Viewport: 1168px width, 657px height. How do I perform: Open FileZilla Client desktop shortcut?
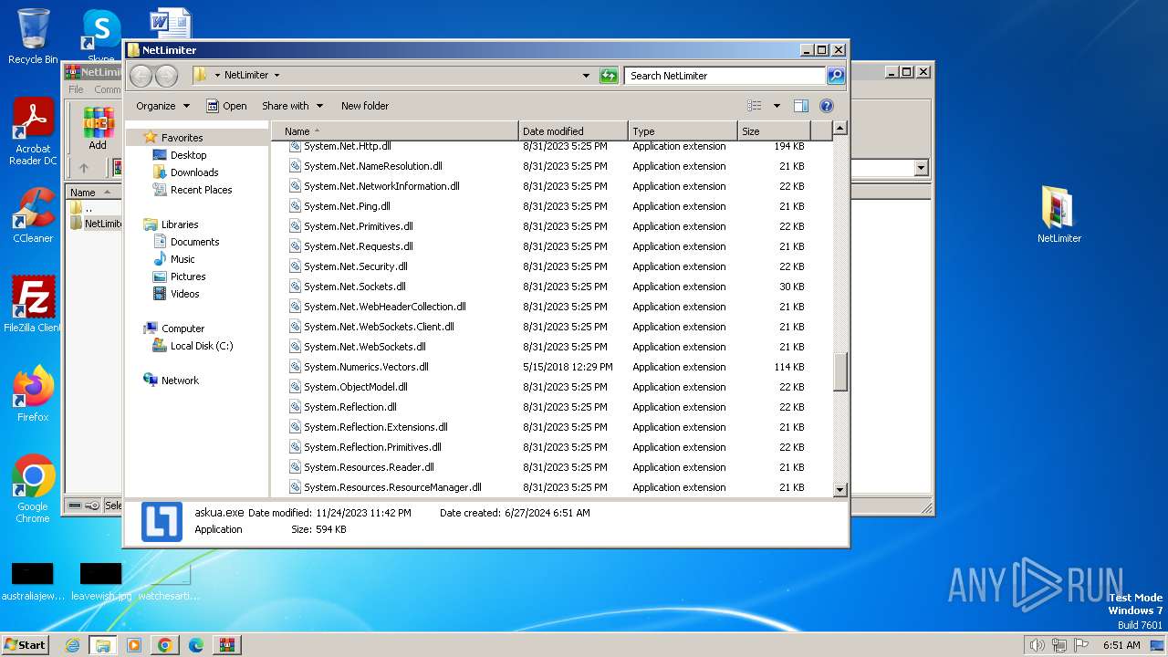[33, 304]
